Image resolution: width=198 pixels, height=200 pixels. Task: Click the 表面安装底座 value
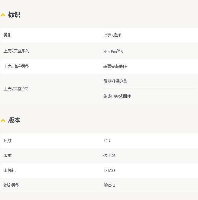[x=115, y=66]
